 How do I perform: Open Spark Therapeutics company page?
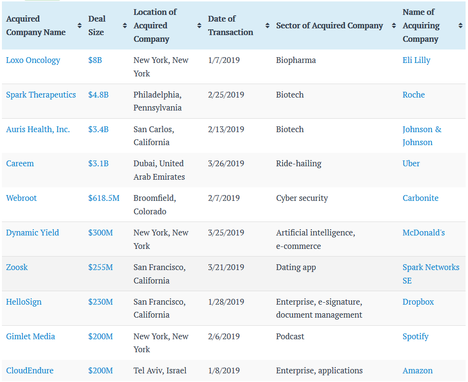(x=41, y=95)
